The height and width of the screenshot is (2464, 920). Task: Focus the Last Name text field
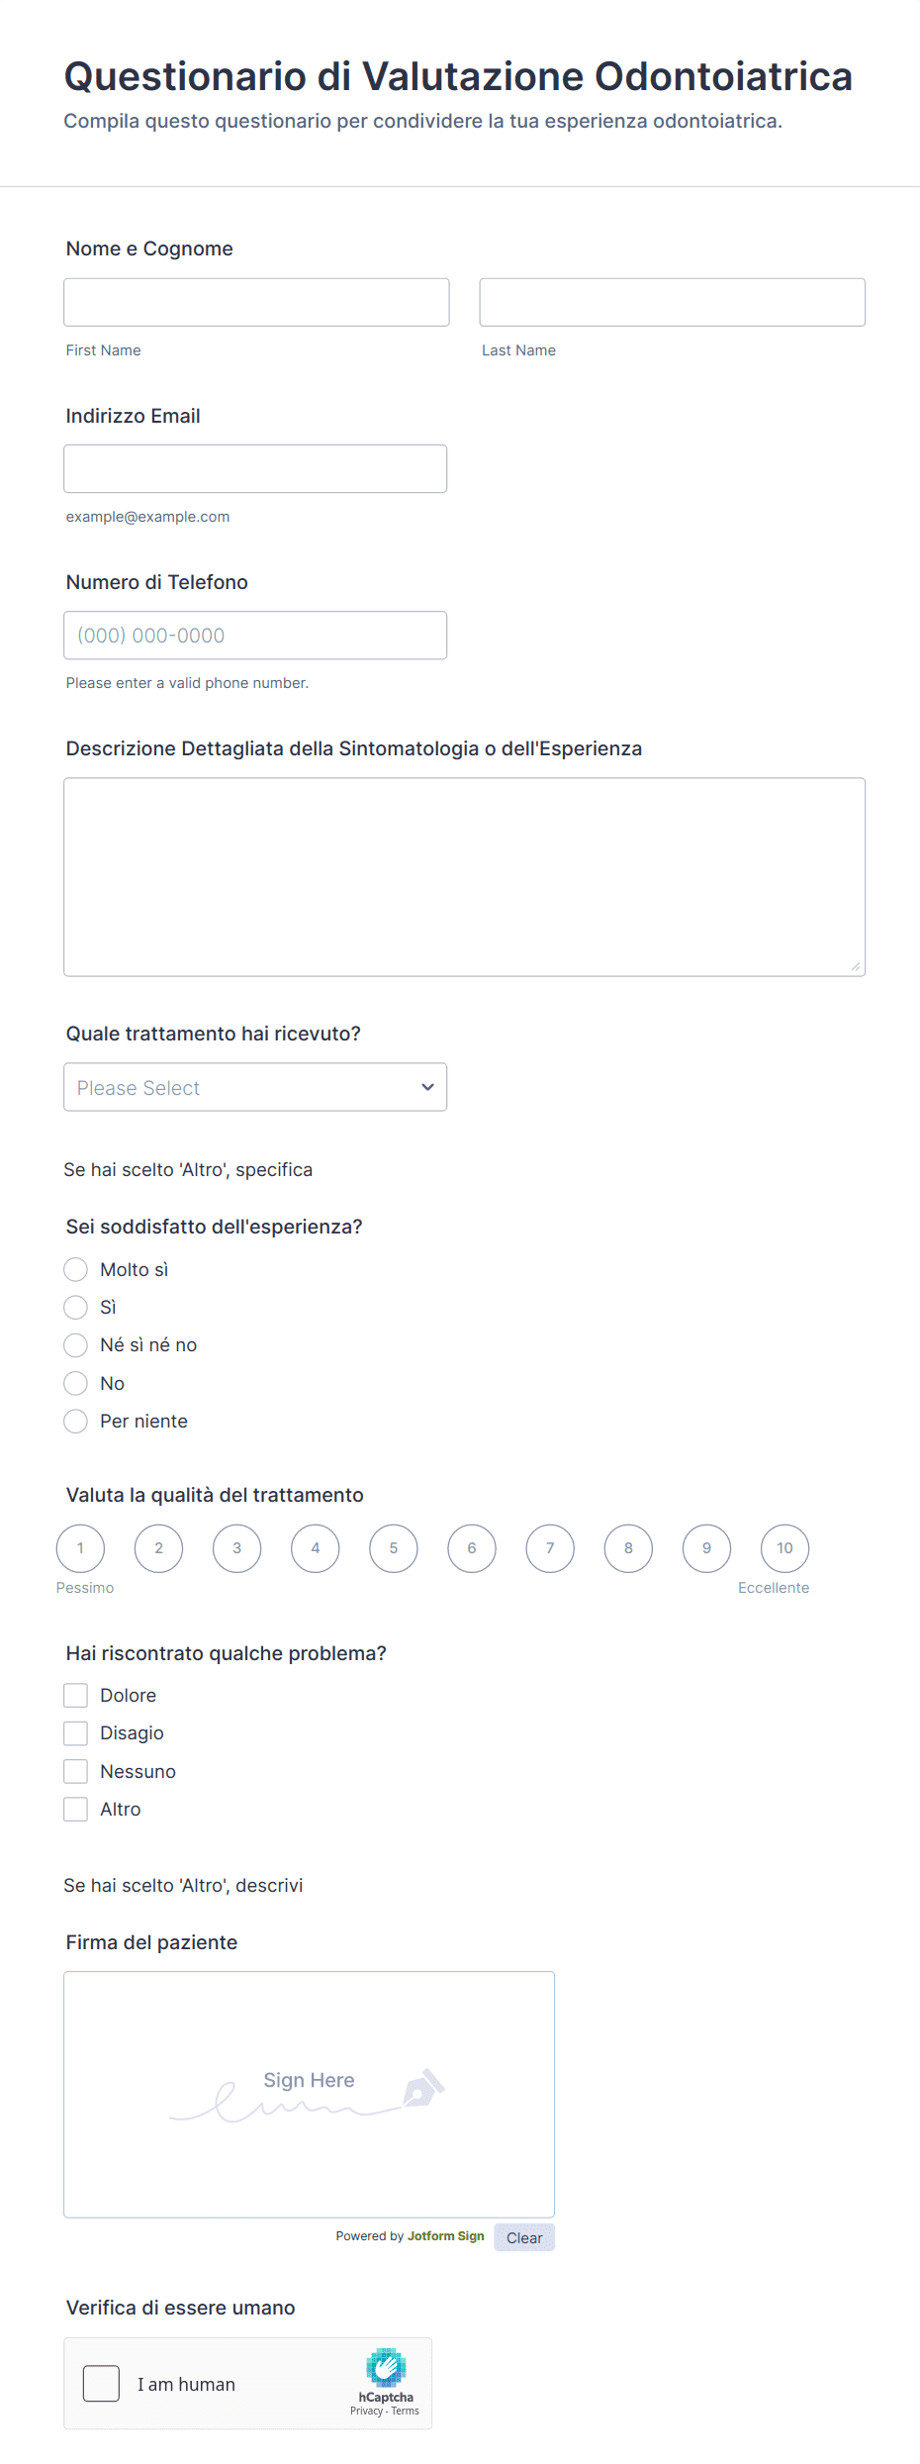[x=672, y=302]
